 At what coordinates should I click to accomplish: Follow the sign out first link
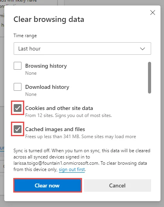coord(72,169)
